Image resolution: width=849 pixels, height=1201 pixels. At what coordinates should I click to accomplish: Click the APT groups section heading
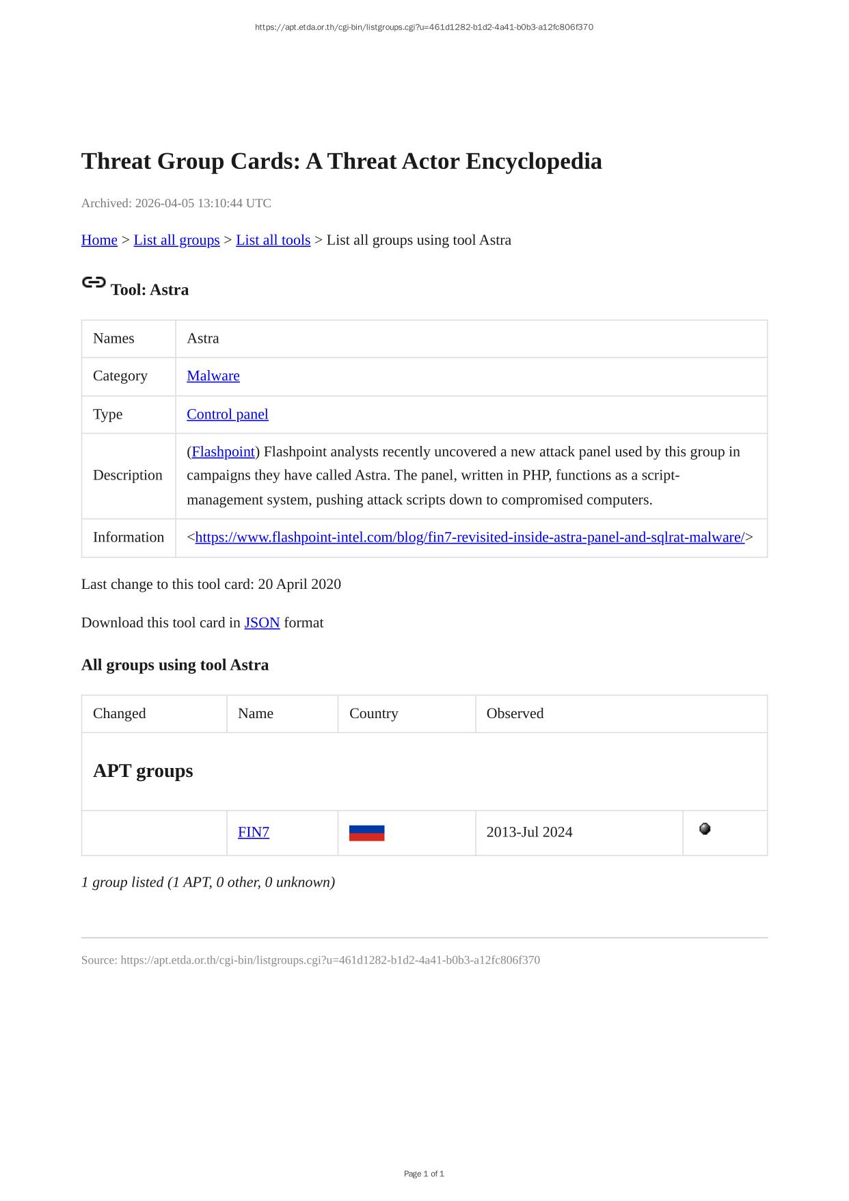pos(143,771)
